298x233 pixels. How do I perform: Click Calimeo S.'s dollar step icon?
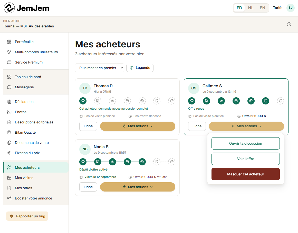[251, 101]
